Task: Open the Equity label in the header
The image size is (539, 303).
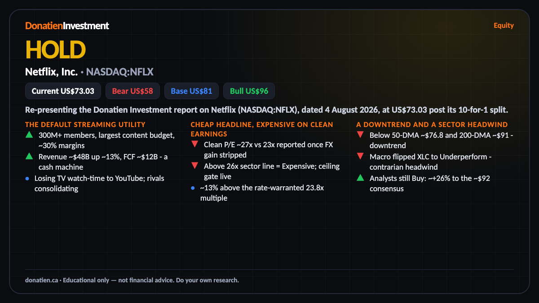Action: (504, 26)
